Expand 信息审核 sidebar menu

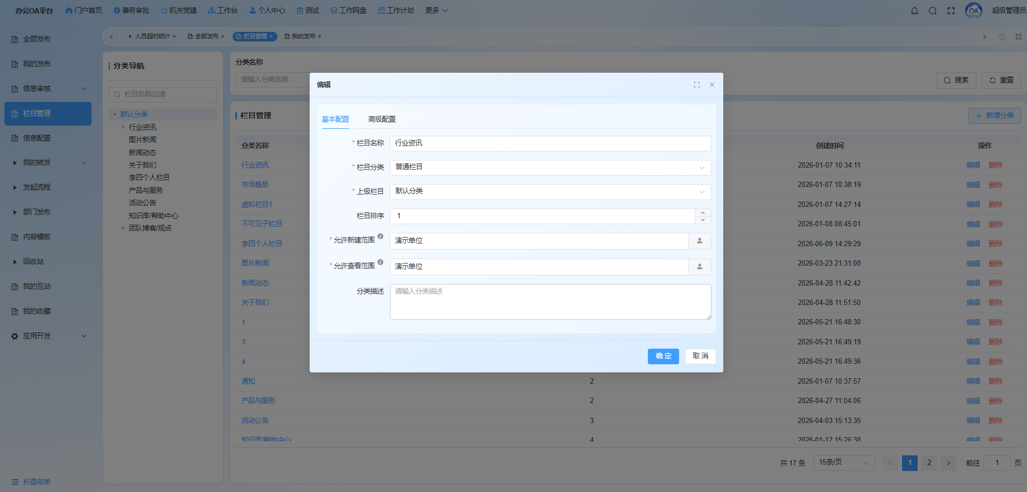click(48, 89)
